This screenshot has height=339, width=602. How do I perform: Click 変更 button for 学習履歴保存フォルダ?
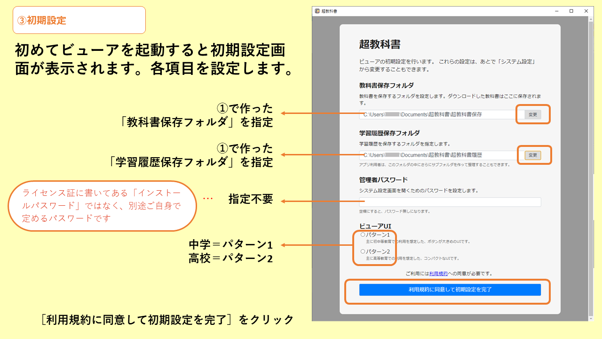533,155
